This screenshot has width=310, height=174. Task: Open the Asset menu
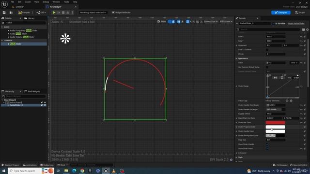28,2
